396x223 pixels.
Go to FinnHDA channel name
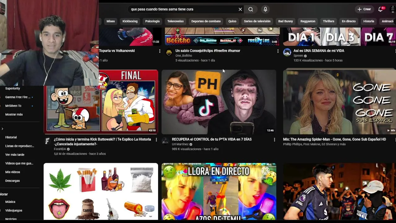point(60,149)
